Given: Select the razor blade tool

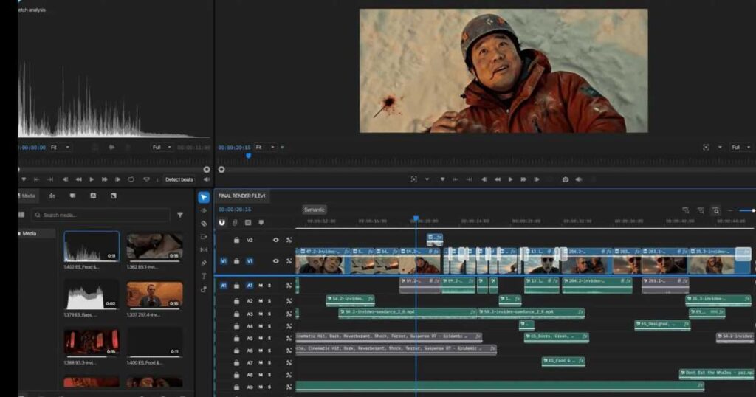Looking at the screenshot, I should [204, 223].
